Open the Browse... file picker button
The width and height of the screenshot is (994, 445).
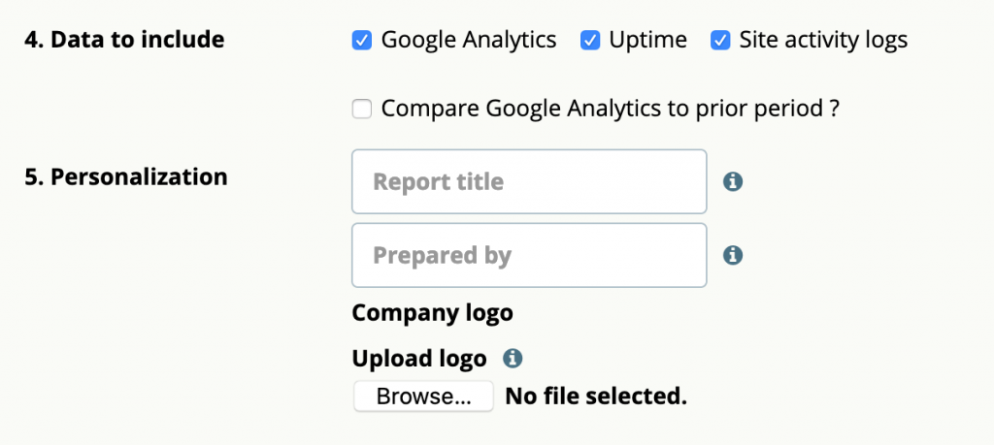tap(423, 397)
